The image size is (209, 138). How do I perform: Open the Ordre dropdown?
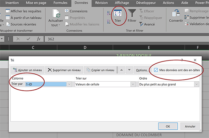(196, 84)
